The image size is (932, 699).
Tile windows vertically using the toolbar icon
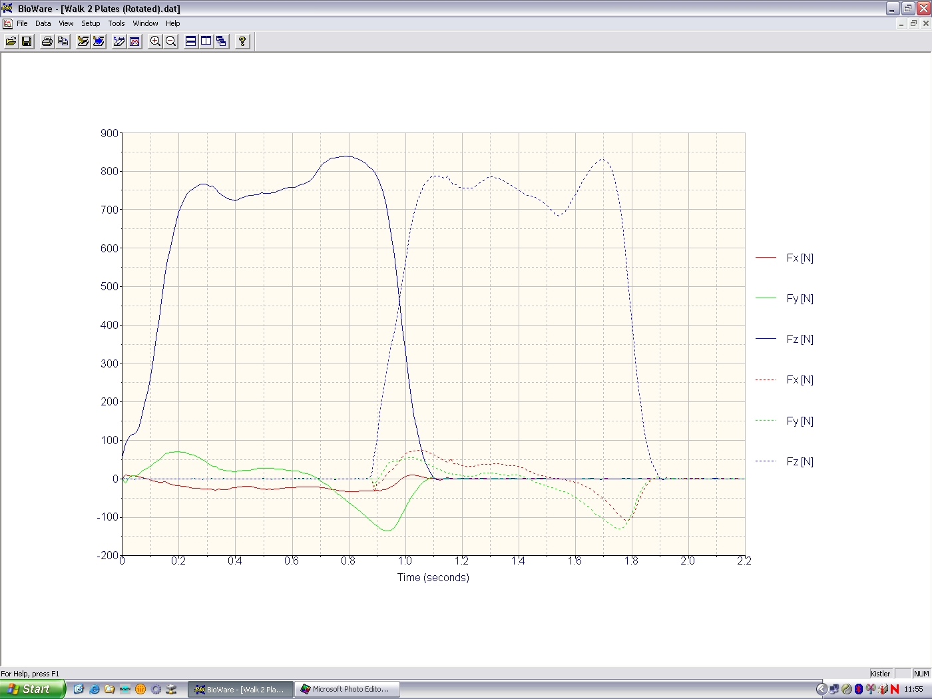(206, 41)
